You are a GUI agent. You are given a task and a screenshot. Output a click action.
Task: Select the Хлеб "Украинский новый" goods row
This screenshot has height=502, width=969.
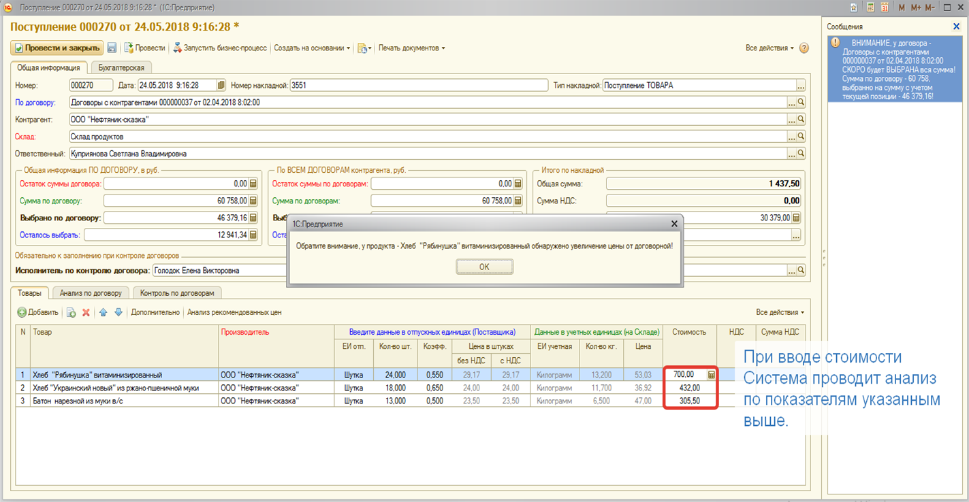coord(411,388)
